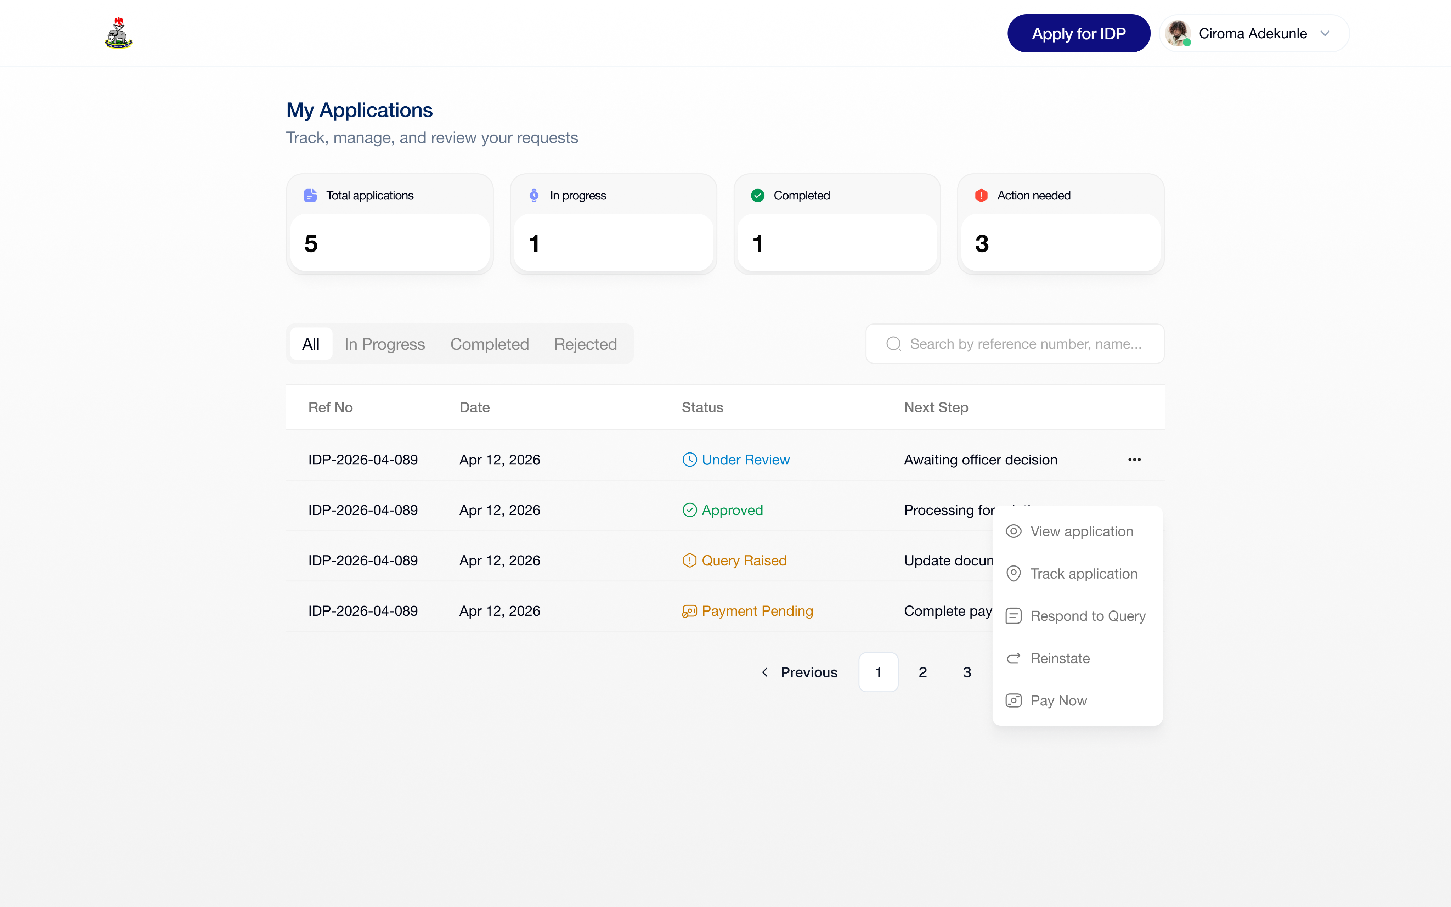Select pagination page 1
Viewport: 1451px width, 907px height.
pos(879,672)
